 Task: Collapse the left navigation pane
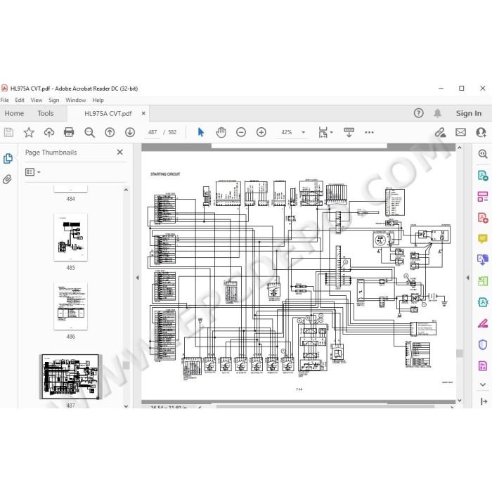[138, 278]
